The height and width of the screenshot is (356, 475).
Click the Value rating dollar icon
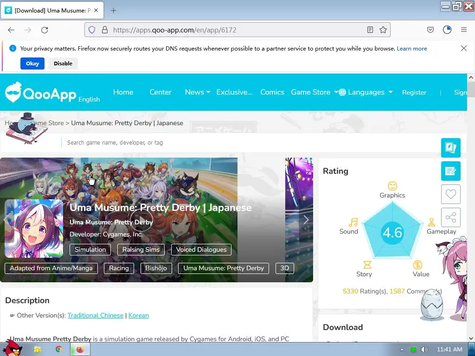(417, 265)
